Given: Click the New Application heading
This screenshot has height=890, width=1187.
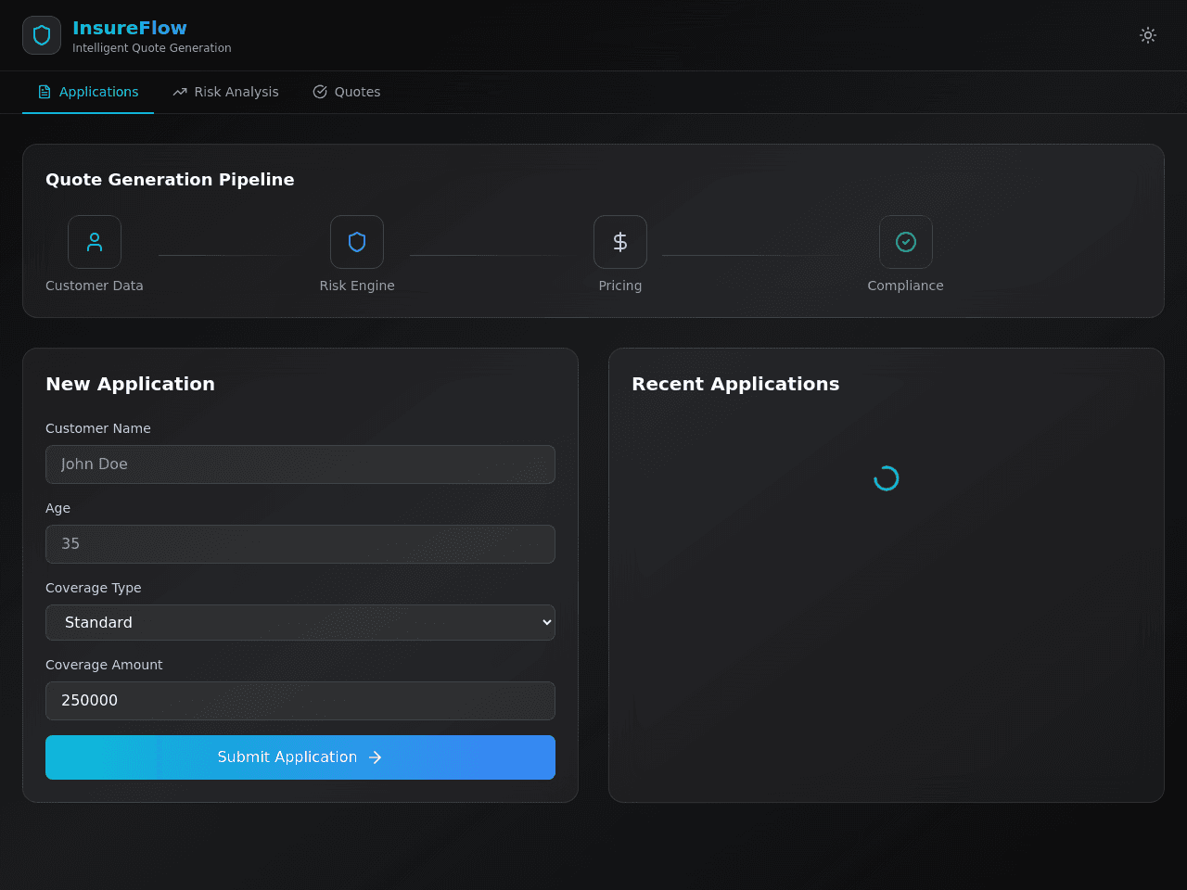Looking at the screenshot, I should (130, 384).
